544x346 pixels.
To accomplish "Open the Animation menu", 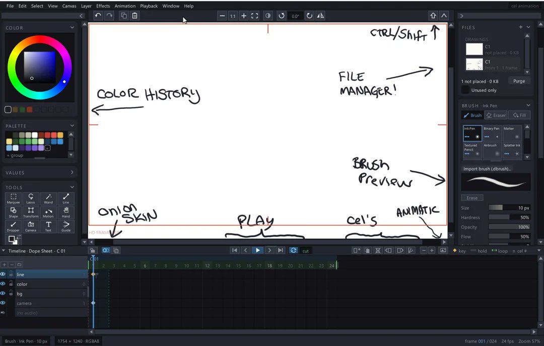I will point(125,6).
